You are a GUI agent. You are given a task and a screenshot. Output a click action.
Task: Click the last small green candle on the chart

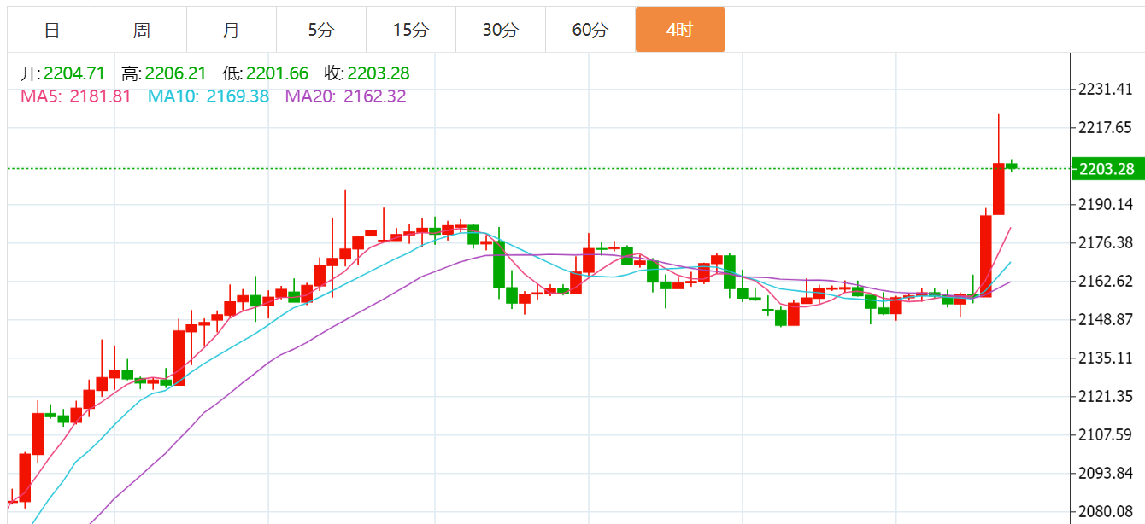pos(1012,165)
